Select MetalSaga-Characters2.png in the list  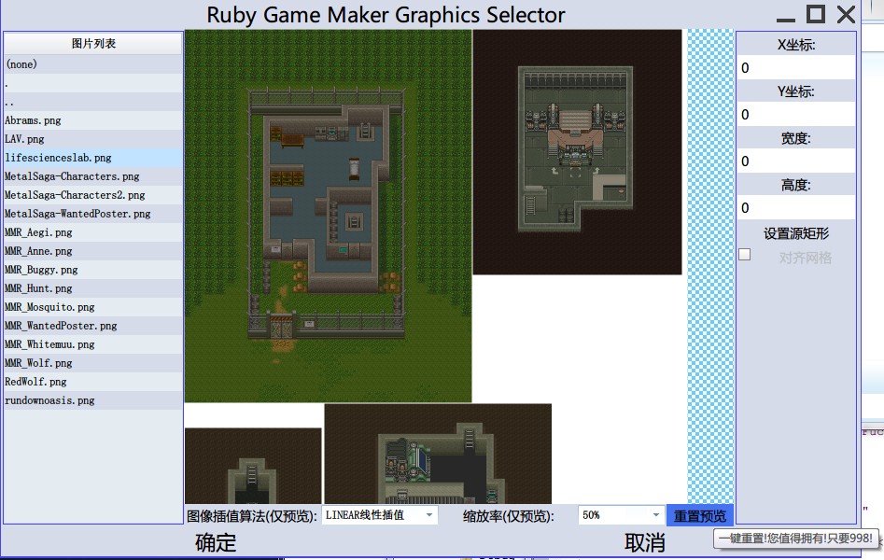(x=93, y=194)
